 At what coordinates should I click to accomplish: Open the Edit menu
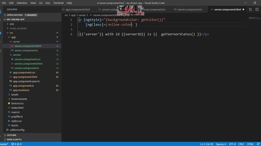(11, 3)
